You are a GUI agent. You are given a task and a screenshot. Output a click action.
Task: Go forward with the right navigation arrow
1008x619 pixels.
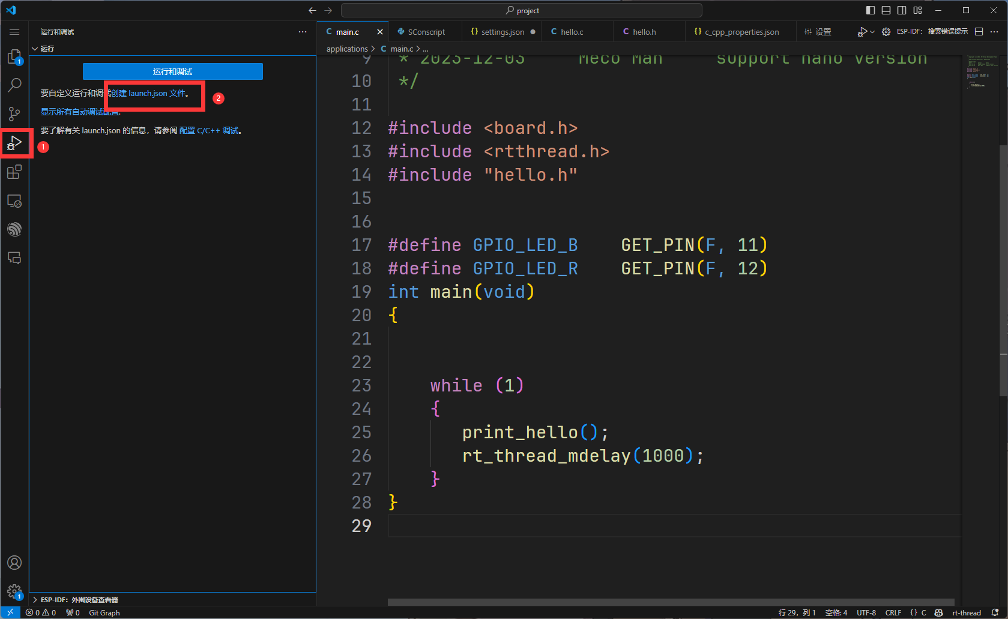328,10
